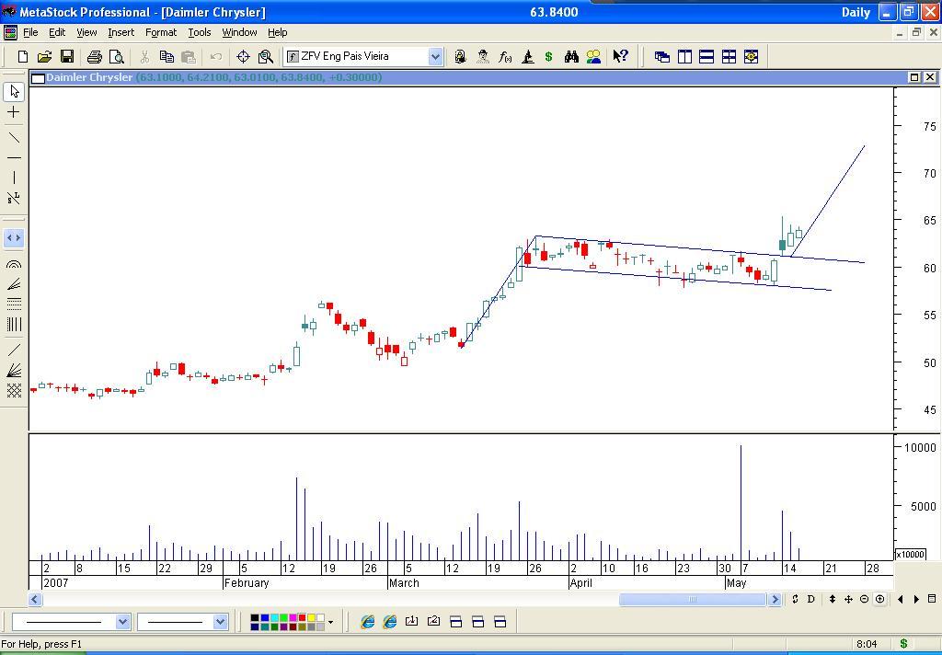Select the Fibonacci fan tool
Image resolution: width=942 pixels, height=655 pixels.
(x=14, y=283)
